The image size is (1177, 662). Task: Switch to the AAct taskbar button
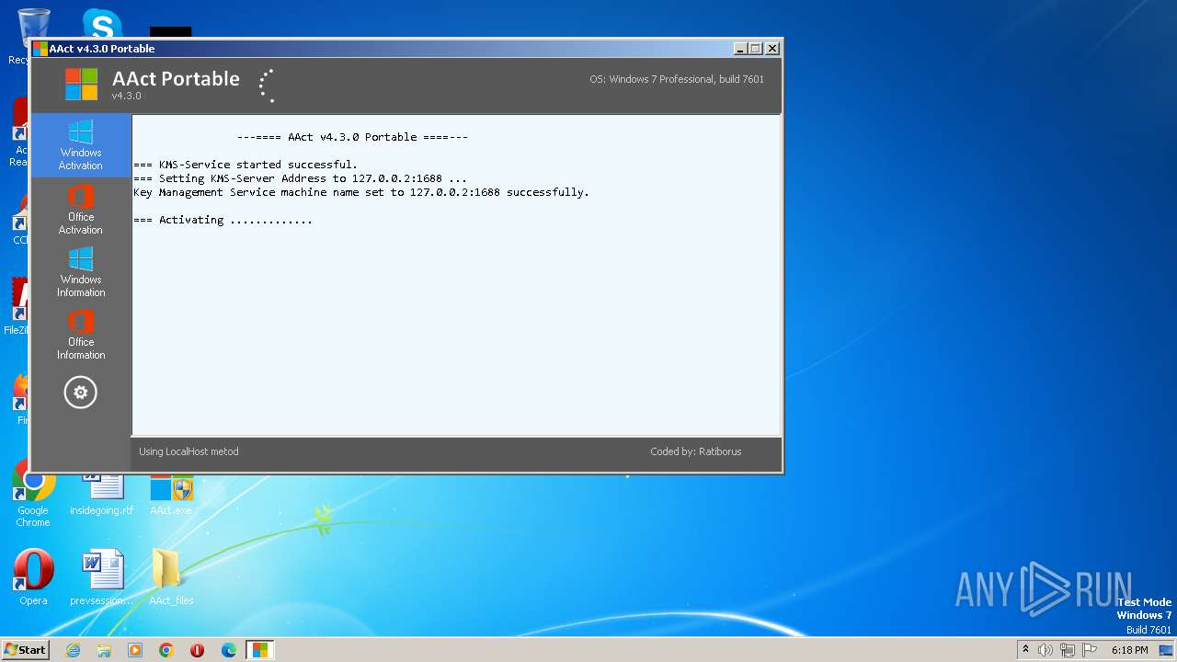tap(260, 650)
